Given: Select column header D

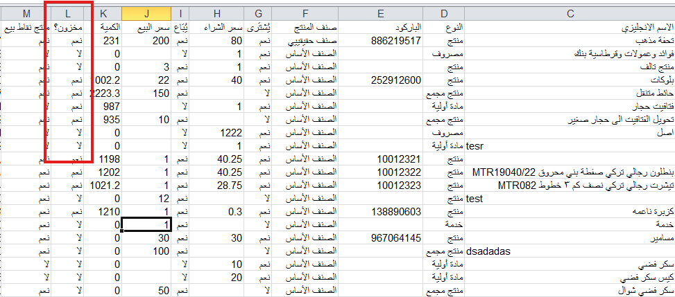Looking at the screenshot, I should [x=444, y=14].
